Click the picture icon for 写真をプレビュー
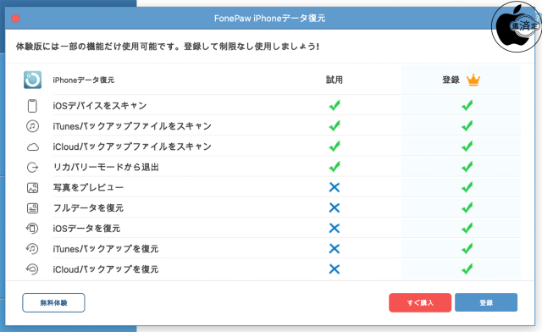Screen dimensions: 542x332 point(32,188)
